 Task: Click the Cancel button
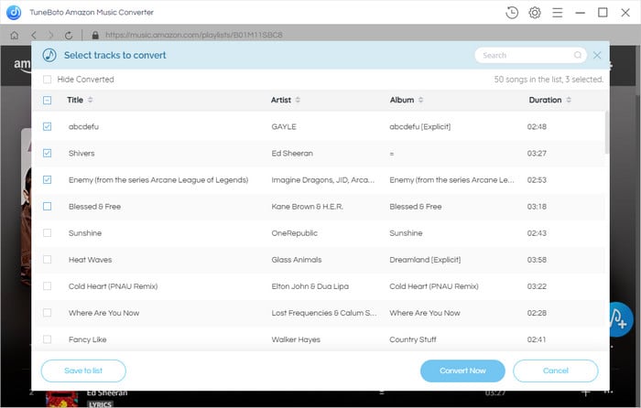click(556, 370)
